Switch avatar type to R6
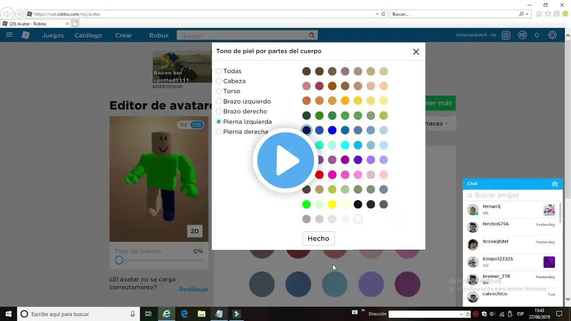This screenshot has width=571, height=321. click(x=184, y=125)
